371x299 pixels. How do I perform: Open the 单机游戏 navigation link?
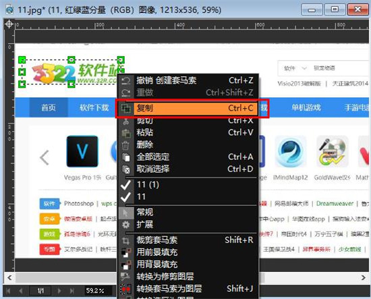tap(306, 108)
